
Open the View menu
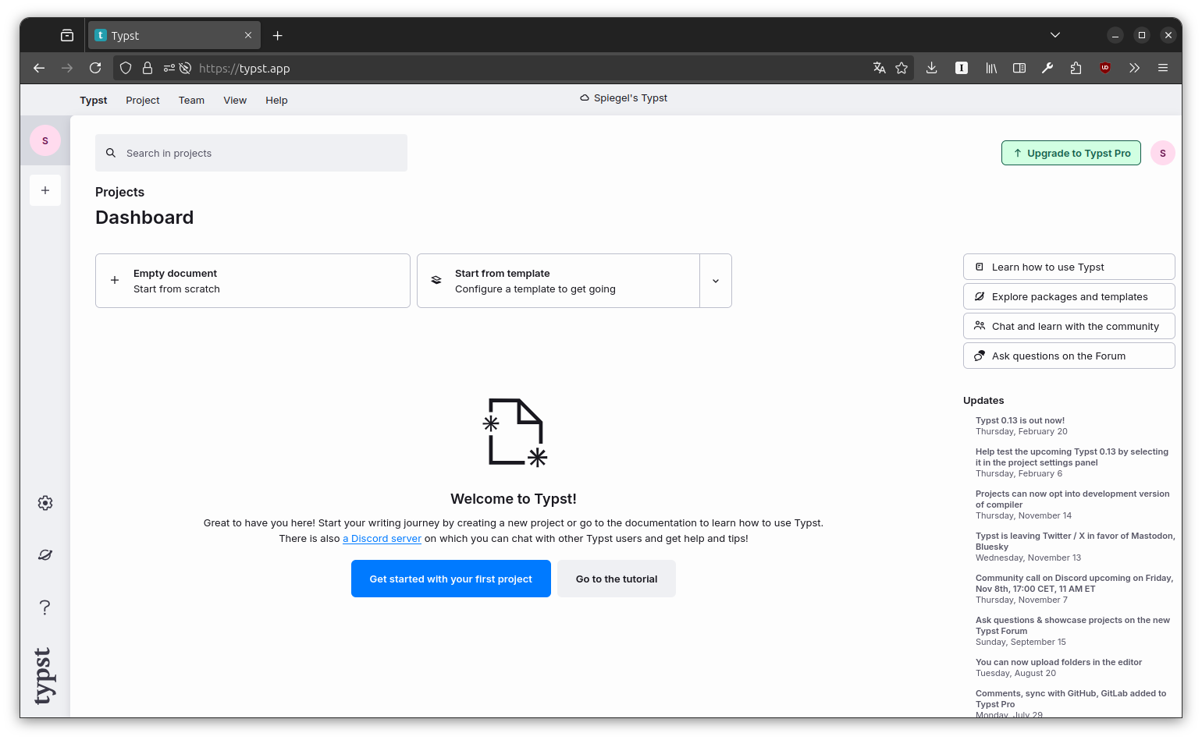[235, 100]
